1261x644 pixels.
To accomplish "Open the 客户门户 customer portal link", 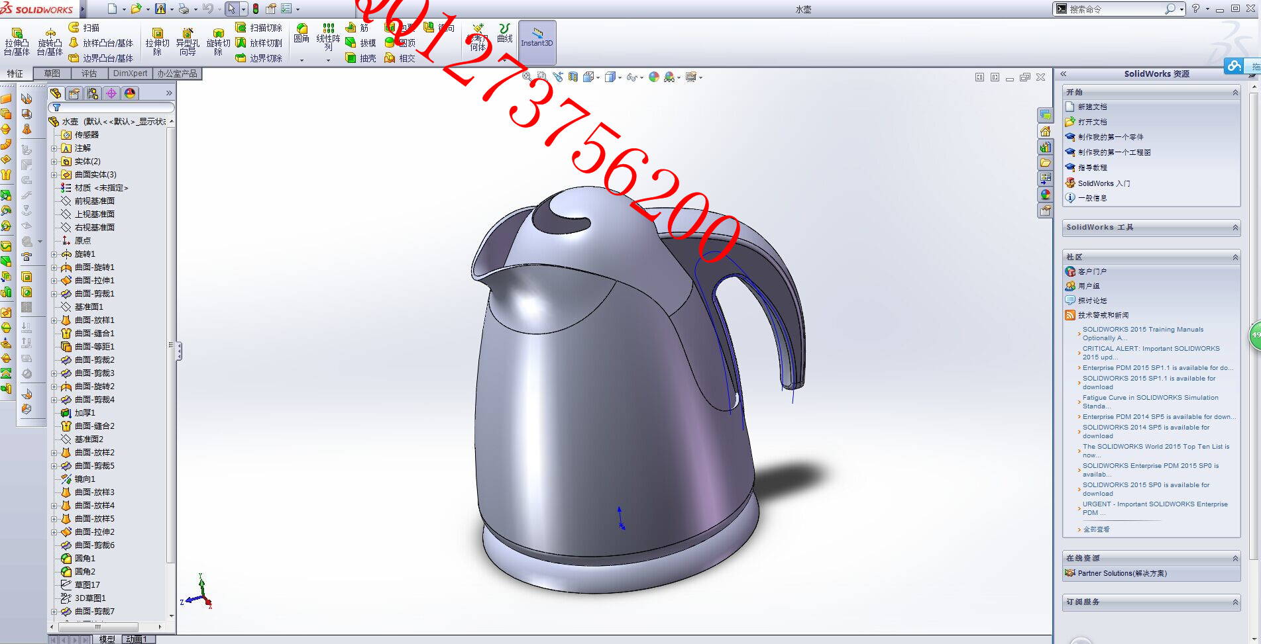I will point(1092,271).
